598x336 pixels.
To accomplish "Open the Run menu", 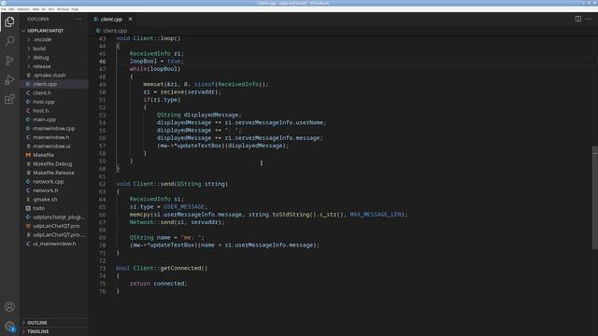I will tap(51, 9).
